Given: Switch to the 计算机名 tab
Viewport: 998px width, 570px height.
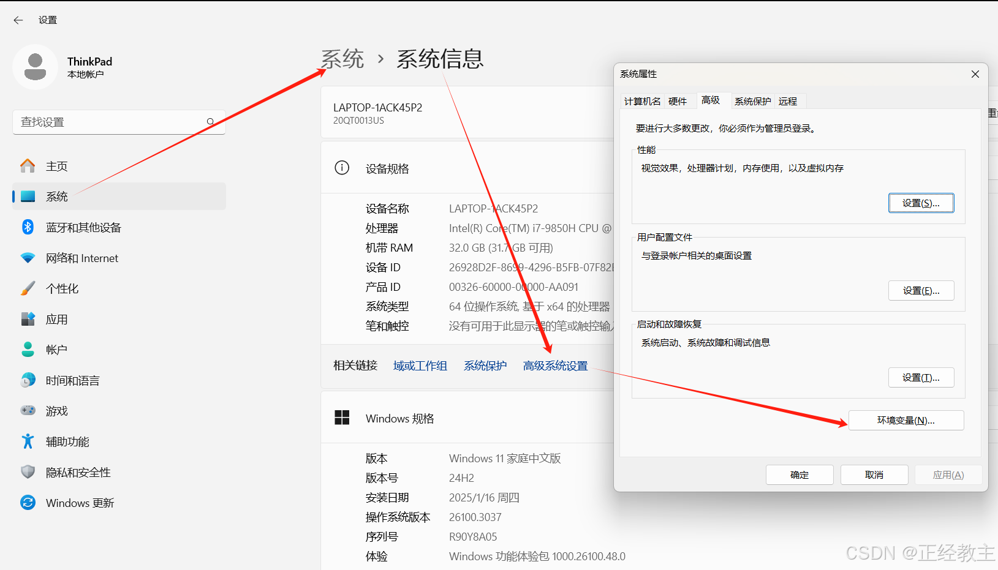Looking at the screenshot, I should click(x=642, y=101).
